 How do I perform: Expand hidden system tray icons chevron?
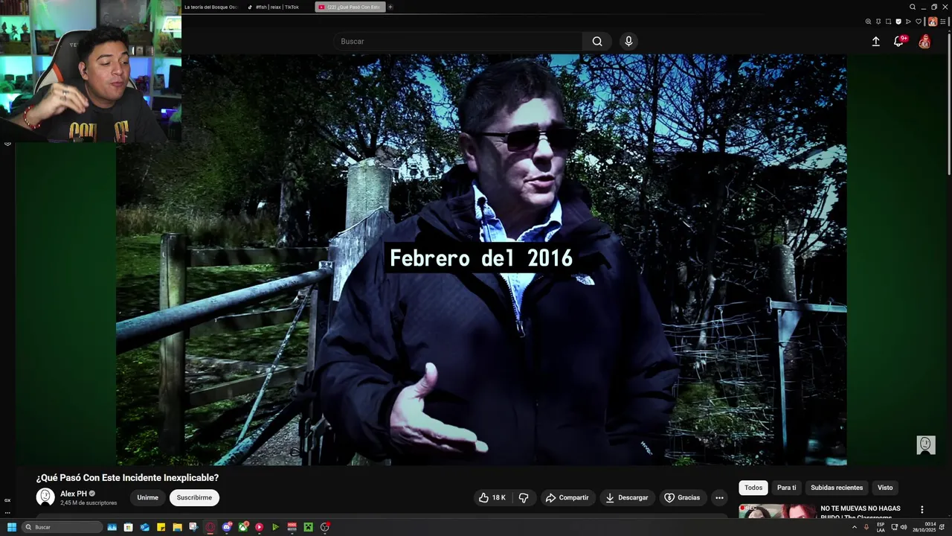pyautogui.click(x=855, y=527)
